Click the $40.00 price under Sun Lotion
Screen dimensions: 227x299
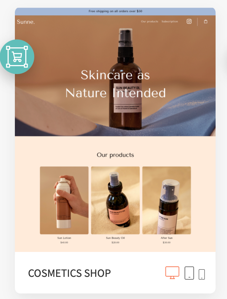tap(64, 242)
